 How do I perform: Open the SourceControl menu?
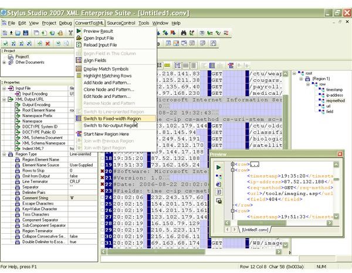point(121,23)
